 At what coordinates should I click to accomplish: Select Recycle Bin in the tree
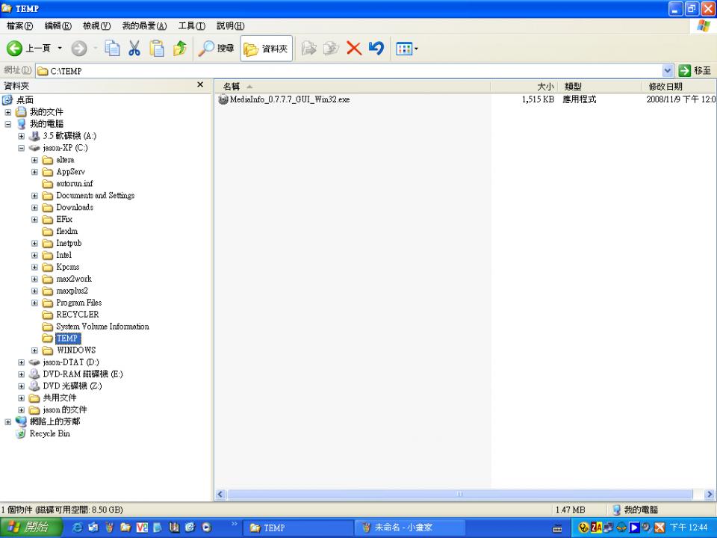point(49,433)
